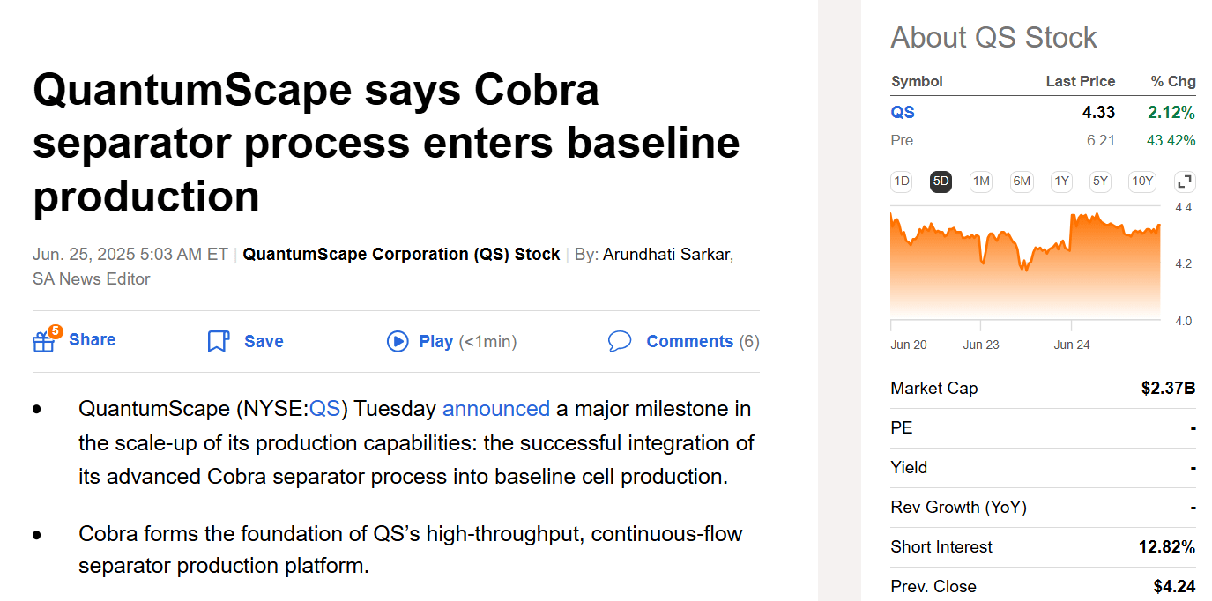Switch to the 1M chart tab
1212x601 pixels.
point(980,182)
